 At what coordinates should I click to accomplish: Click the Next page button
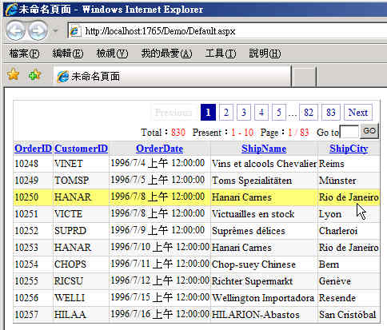(358, 113)
